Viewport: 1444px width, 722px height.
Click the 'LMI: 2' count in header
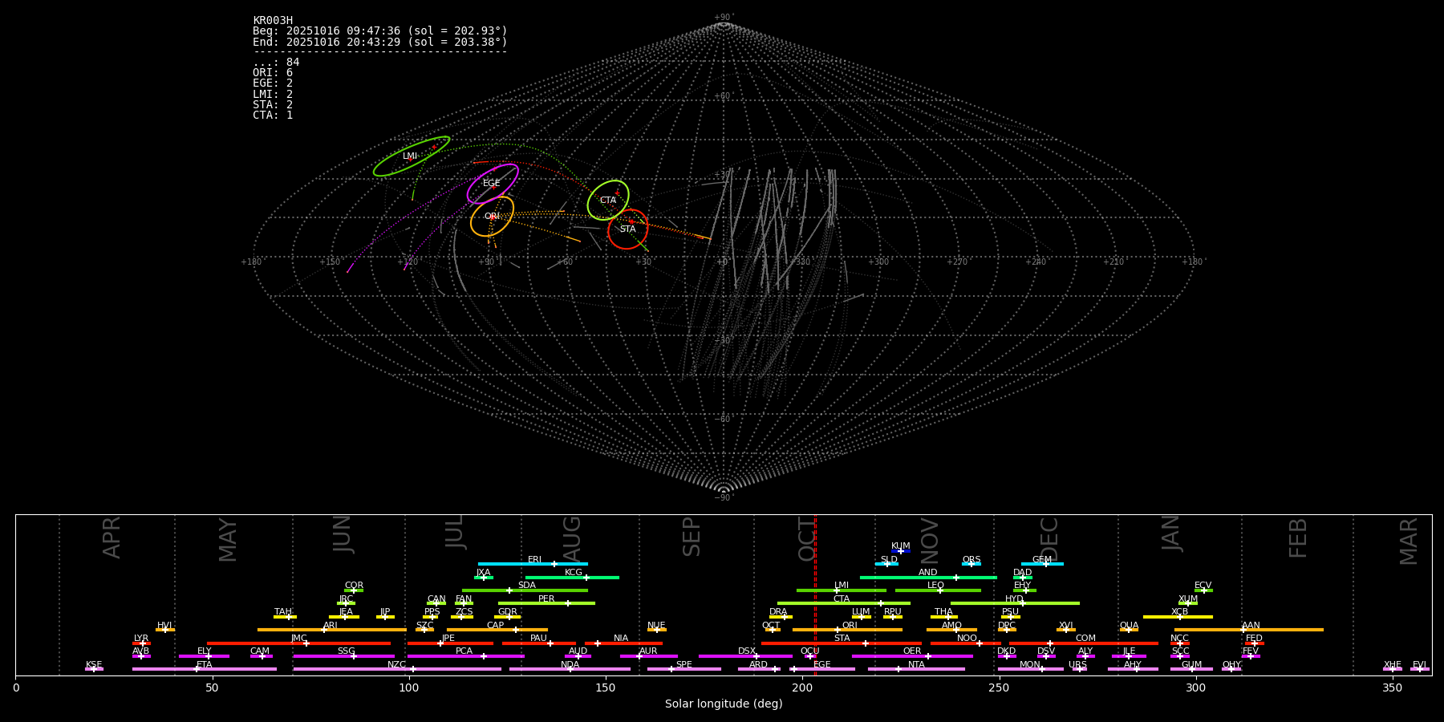coord(273,94)
